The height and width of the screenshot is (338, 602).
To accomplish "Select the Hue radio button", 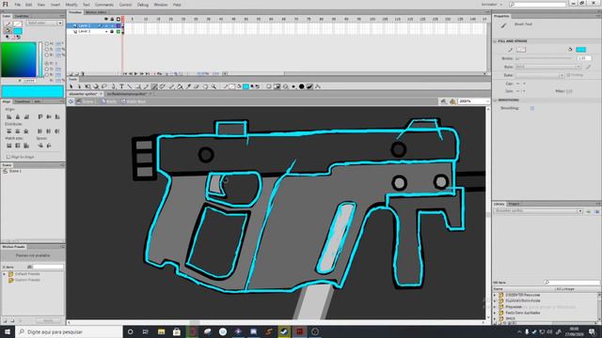I will 47,44.
